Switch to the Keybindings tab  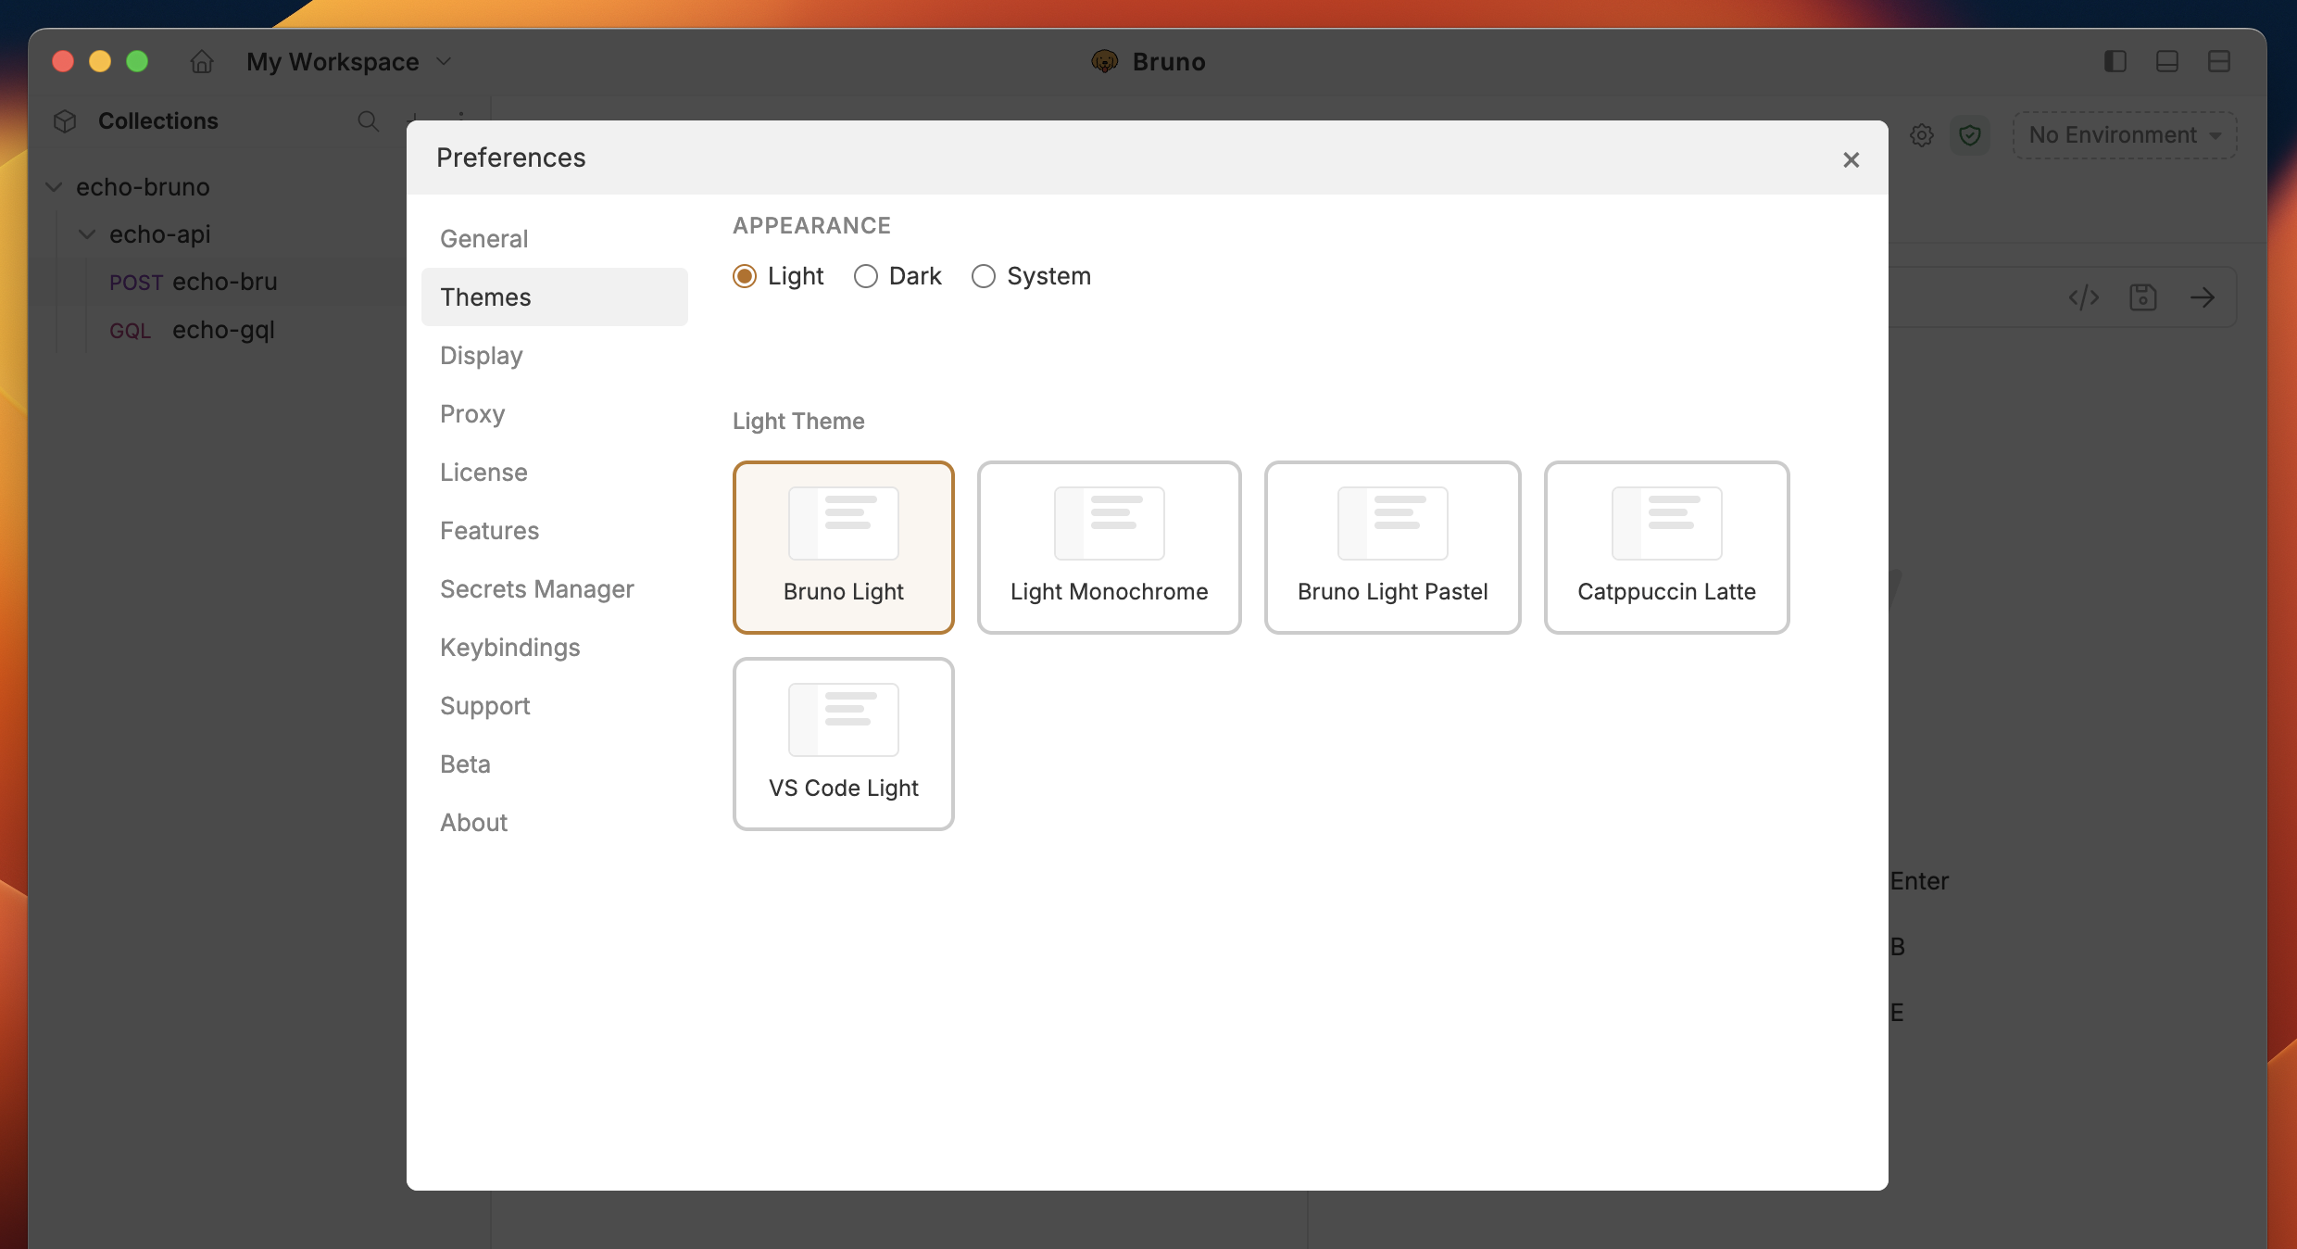[510, 648]
